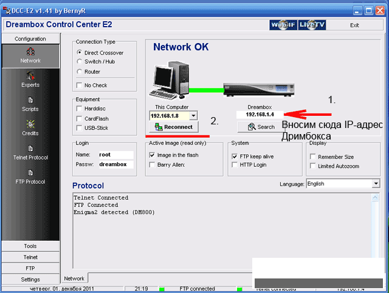This screenshot has height=293, width=389.
Task: Click the Dreambox IP address field
Action: click(x=260, y=114)
